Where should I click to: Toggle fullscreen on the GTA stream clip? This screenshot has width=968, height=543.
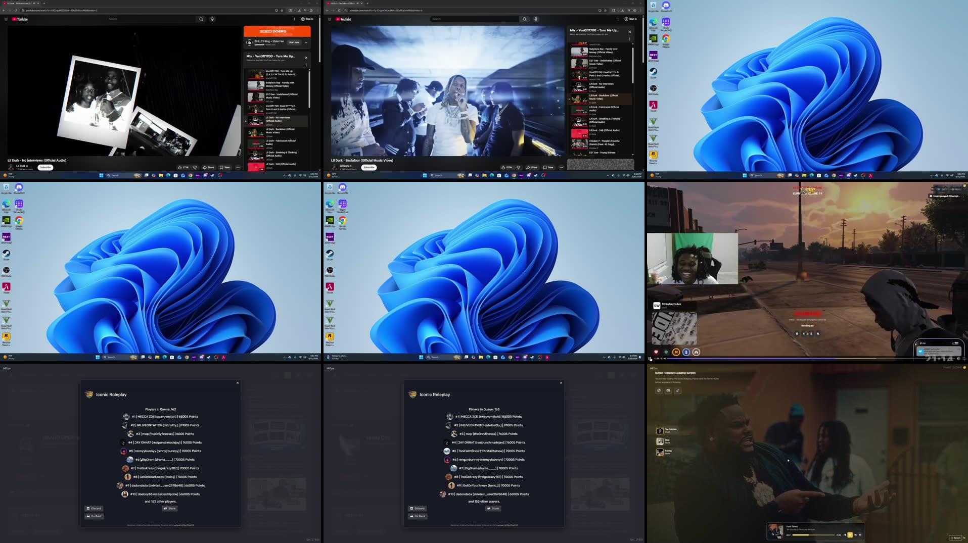pyautogui.click(x=964, y=358)
